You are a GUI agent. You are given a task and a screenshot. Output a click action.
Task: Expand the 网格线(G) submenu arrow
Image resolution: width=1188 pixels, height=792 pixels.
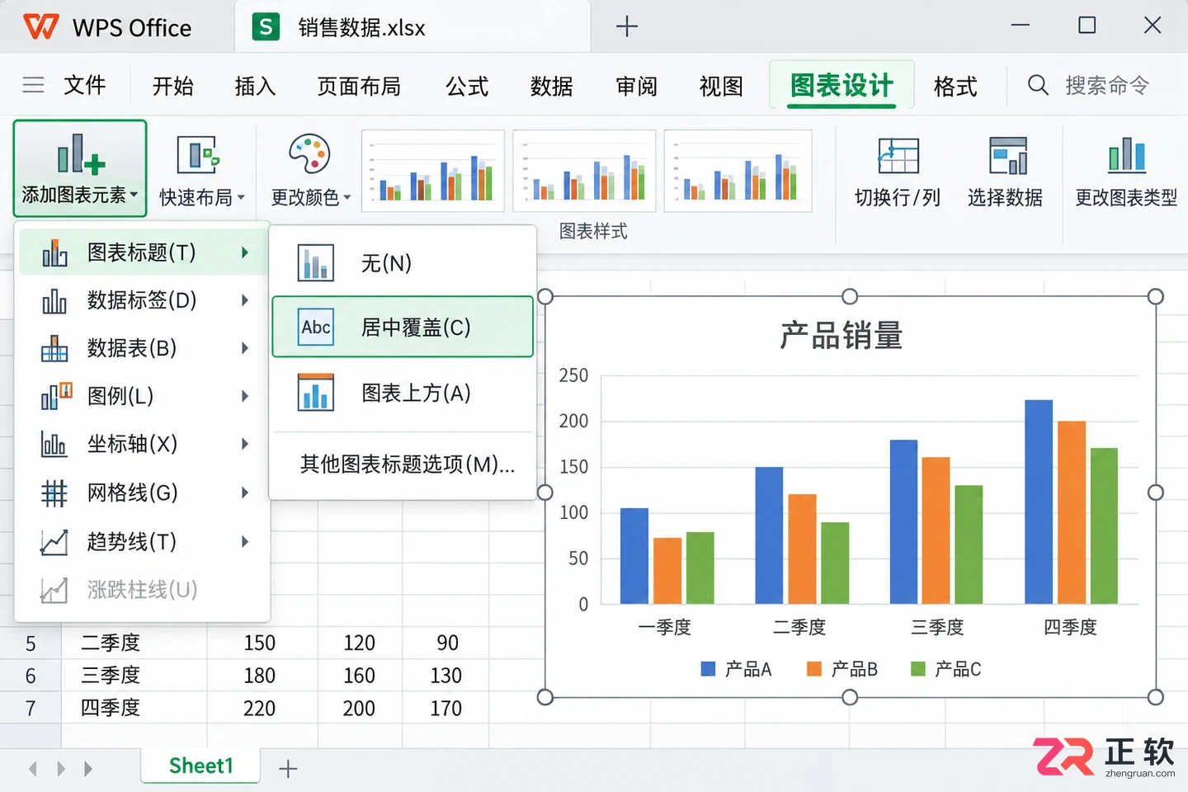[x=245, y=493]
